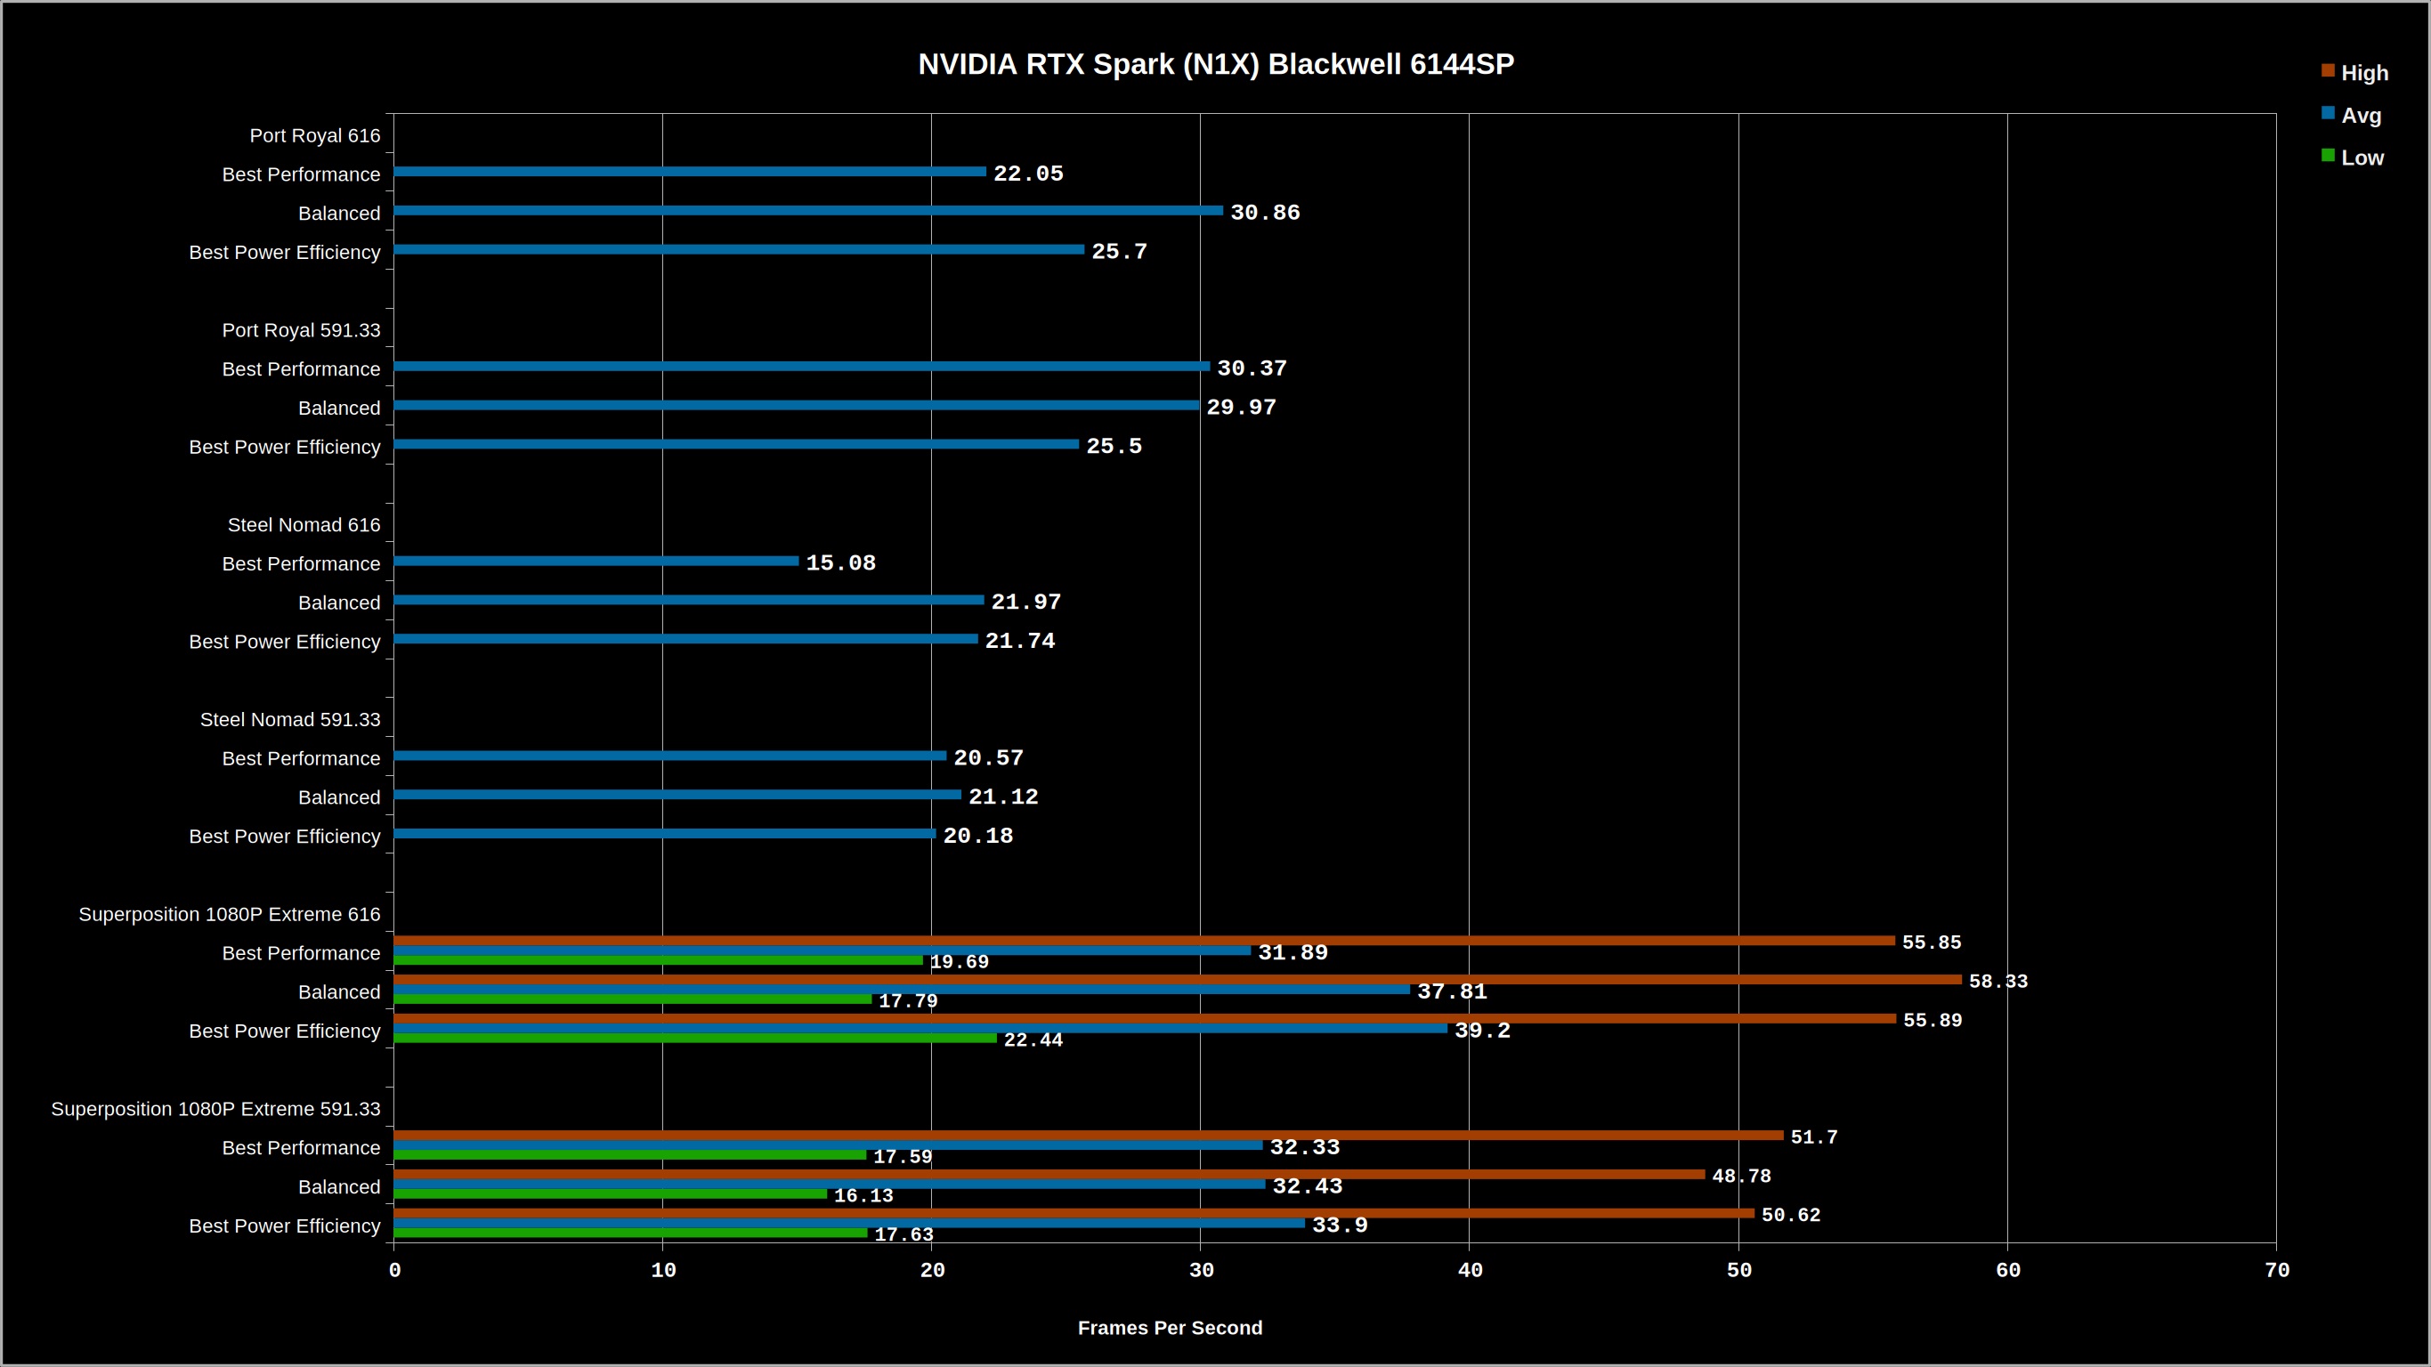Click the x-axis tick label "20"
Screen dimensions: 2431x1367
click(932, 1270)
